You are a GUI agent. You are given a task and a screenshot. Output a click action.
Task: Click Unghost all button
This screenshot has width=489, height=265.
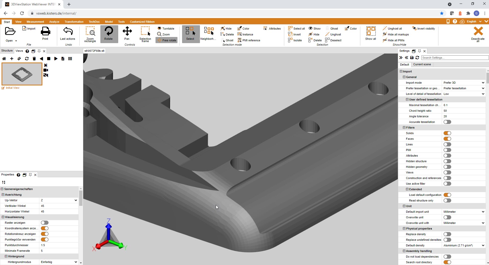click(392, 29)
